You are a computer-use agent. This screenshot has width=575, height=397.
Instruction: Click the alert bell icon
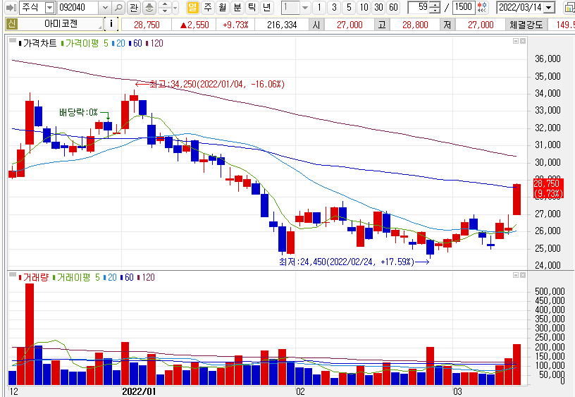point(149,7)
